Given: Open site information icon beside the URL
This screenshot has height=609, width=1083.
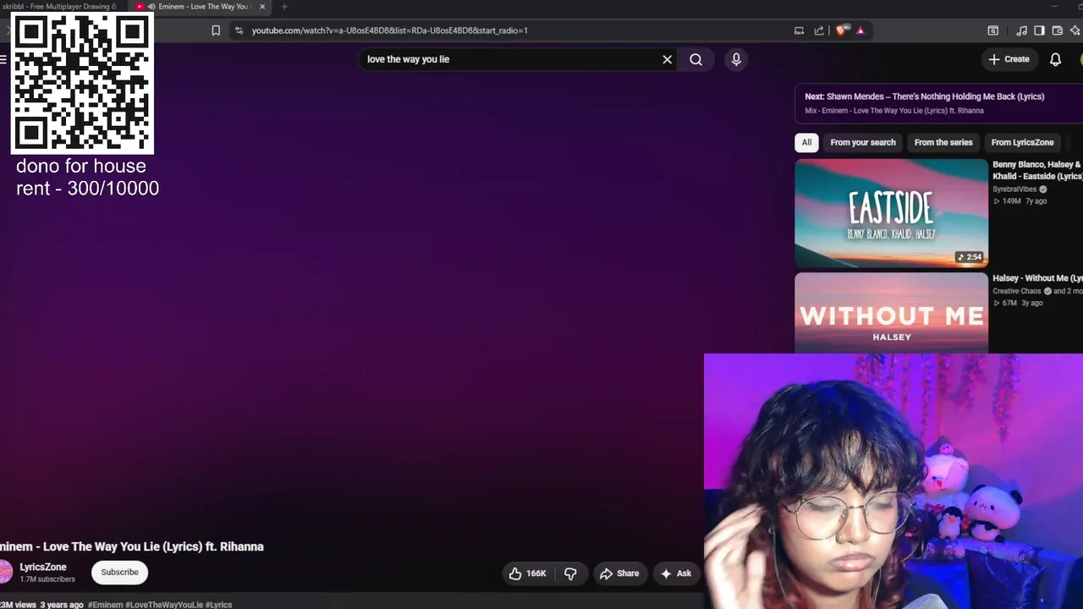Looking at the screenshot, I should [239, 30].
